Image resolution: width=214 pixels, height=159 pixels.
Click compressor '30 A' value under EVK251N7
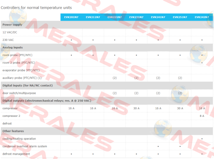click(180, 109)
